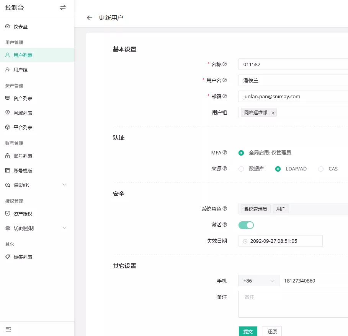Click the 提交 button

248,331
